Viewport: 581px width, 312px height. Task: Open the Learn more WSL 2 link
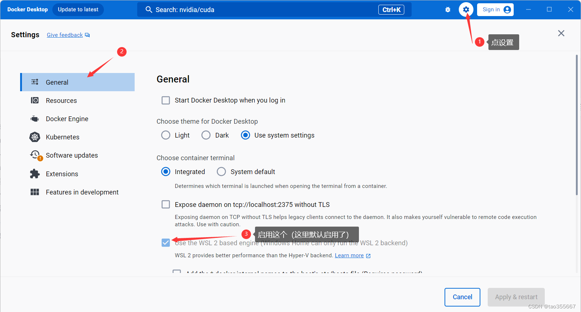coord(349,255)
